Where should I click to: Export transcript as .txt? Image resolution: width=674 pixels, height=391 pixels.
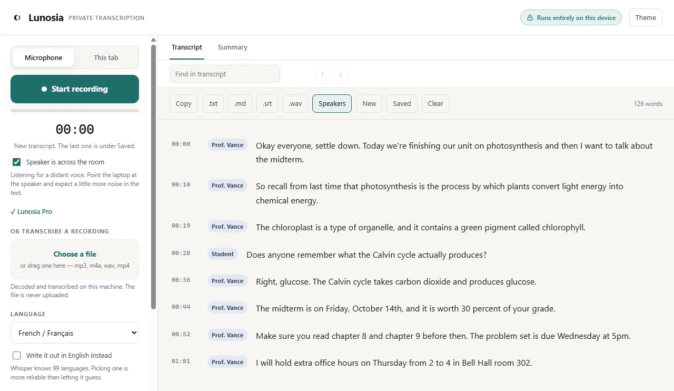point(213,103)
